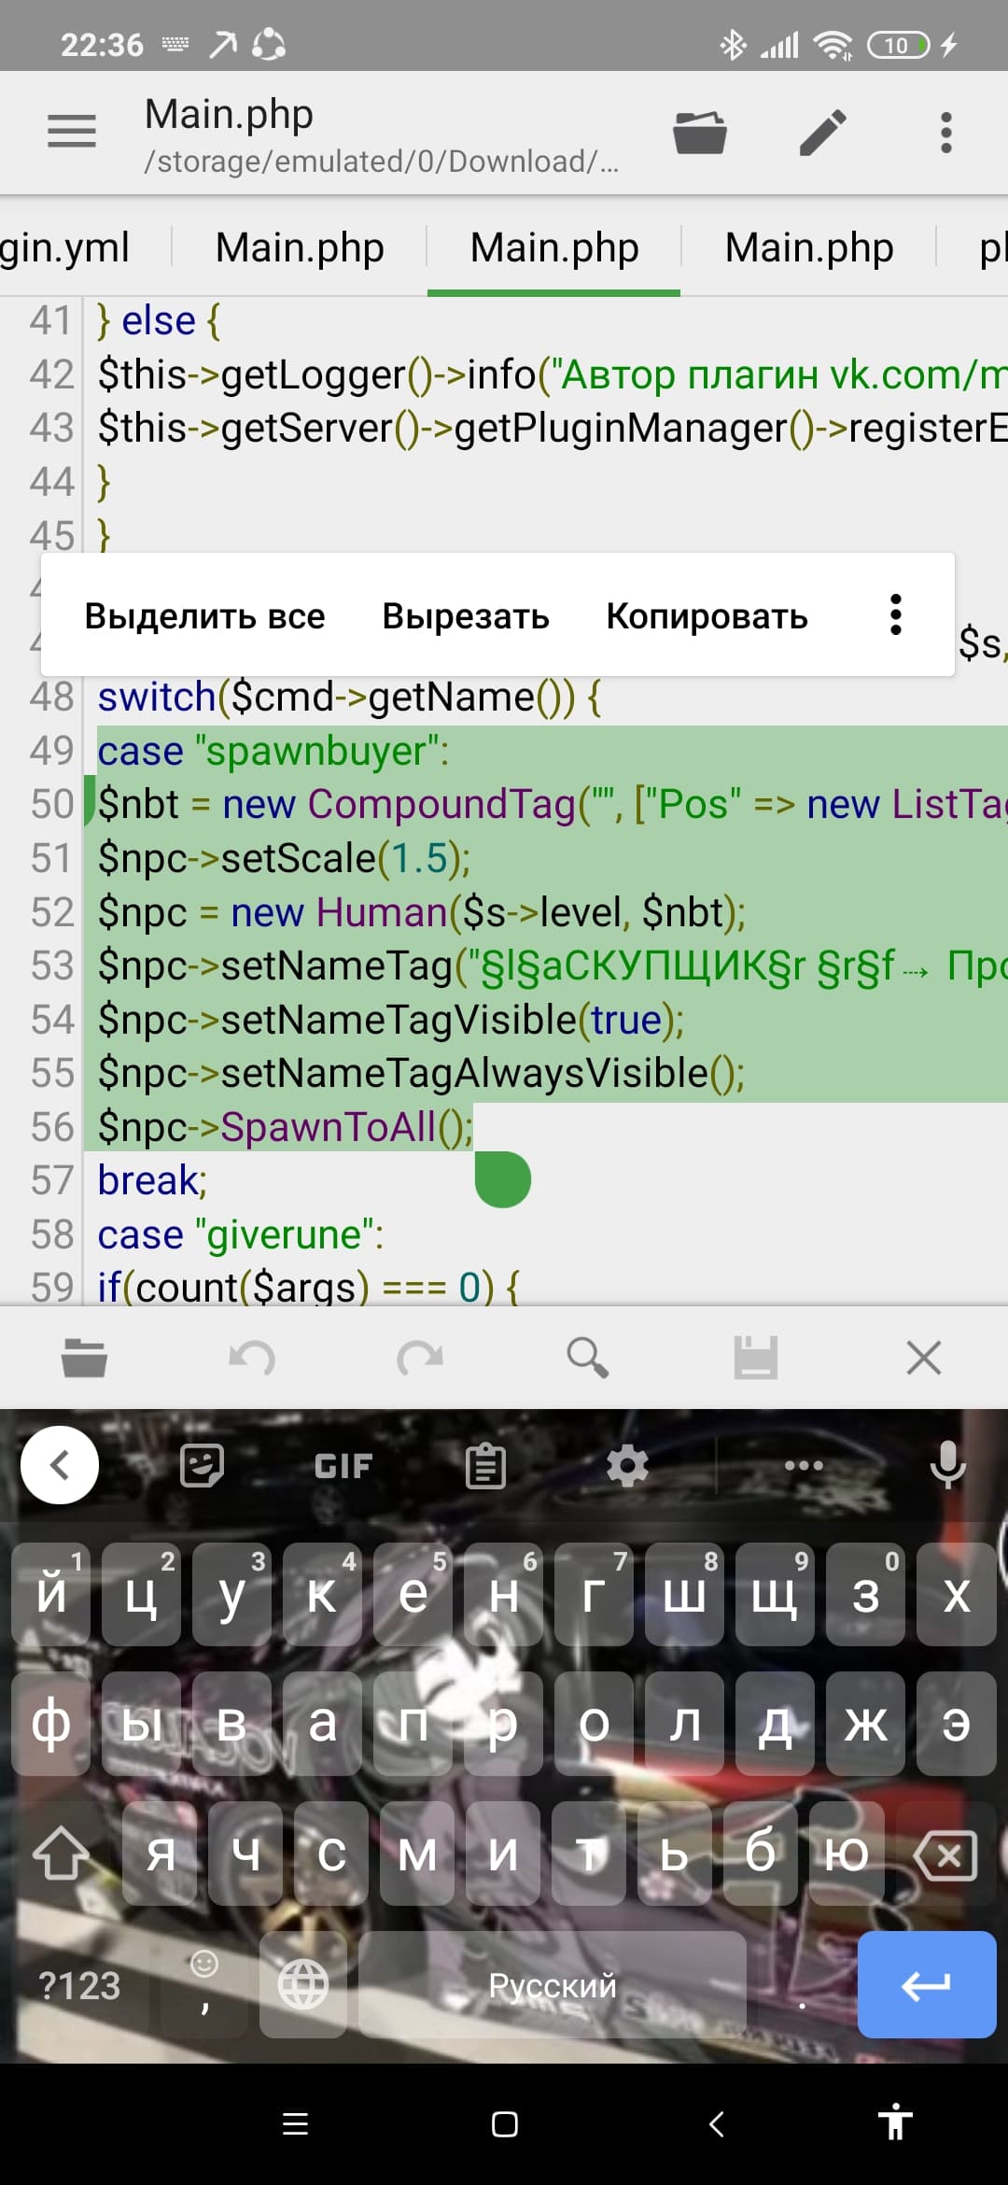
Task: Undo last change in bottom toolbar
Action: click(252, 1358)
